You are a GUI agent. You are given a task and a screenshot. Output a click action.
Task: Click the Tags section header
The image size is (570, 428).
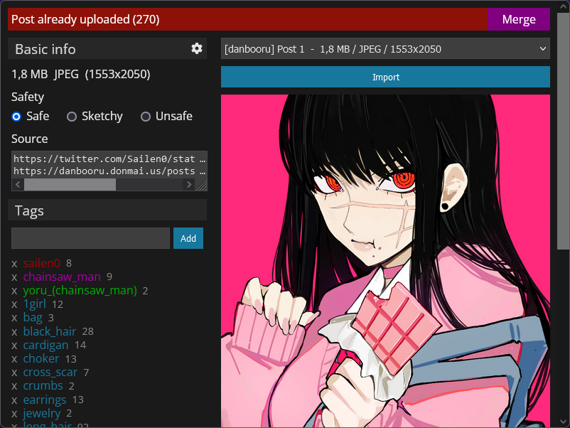[x=107, y=210]
